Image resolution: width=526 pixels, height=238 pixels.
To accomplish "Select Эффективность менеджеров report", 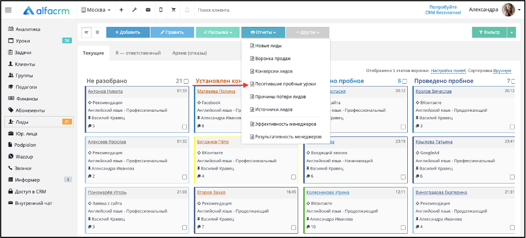I will point(283,124).
